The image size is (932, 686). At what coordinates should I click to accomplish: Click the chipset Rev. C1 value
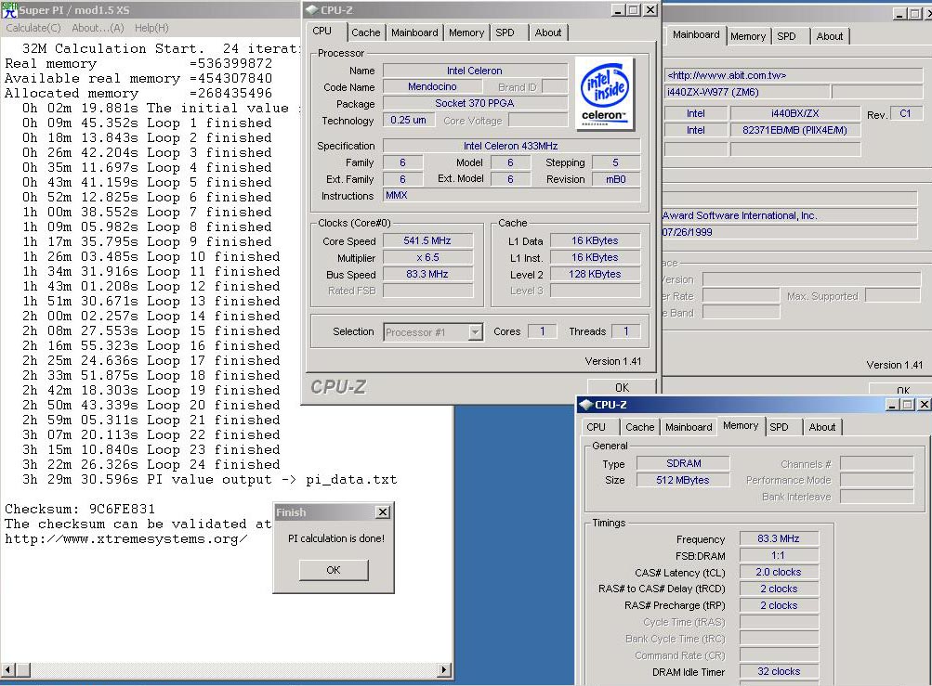[x=905, y=113]
